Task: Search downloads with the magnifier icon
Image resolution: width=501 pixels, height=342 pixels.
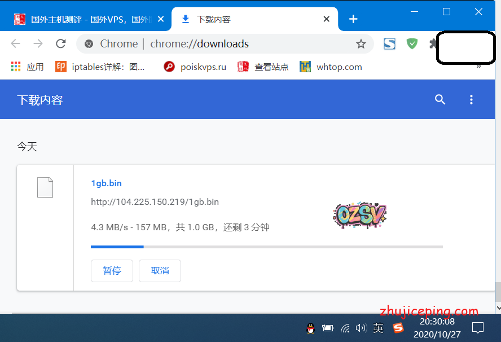Action: [440, 100]
